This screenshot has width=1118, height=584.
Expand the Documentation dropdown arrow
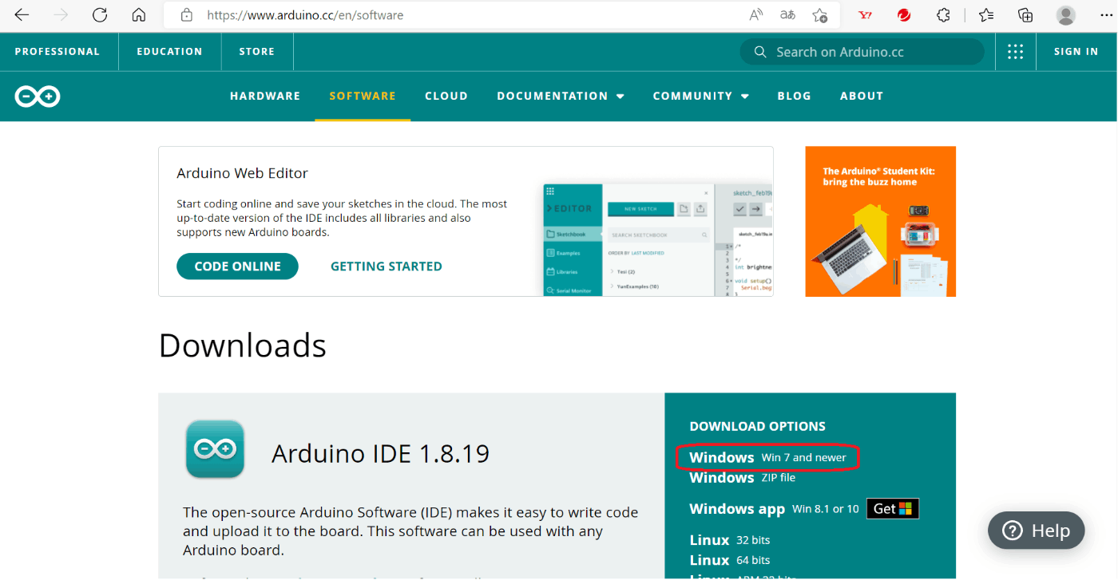pos(620,97)
